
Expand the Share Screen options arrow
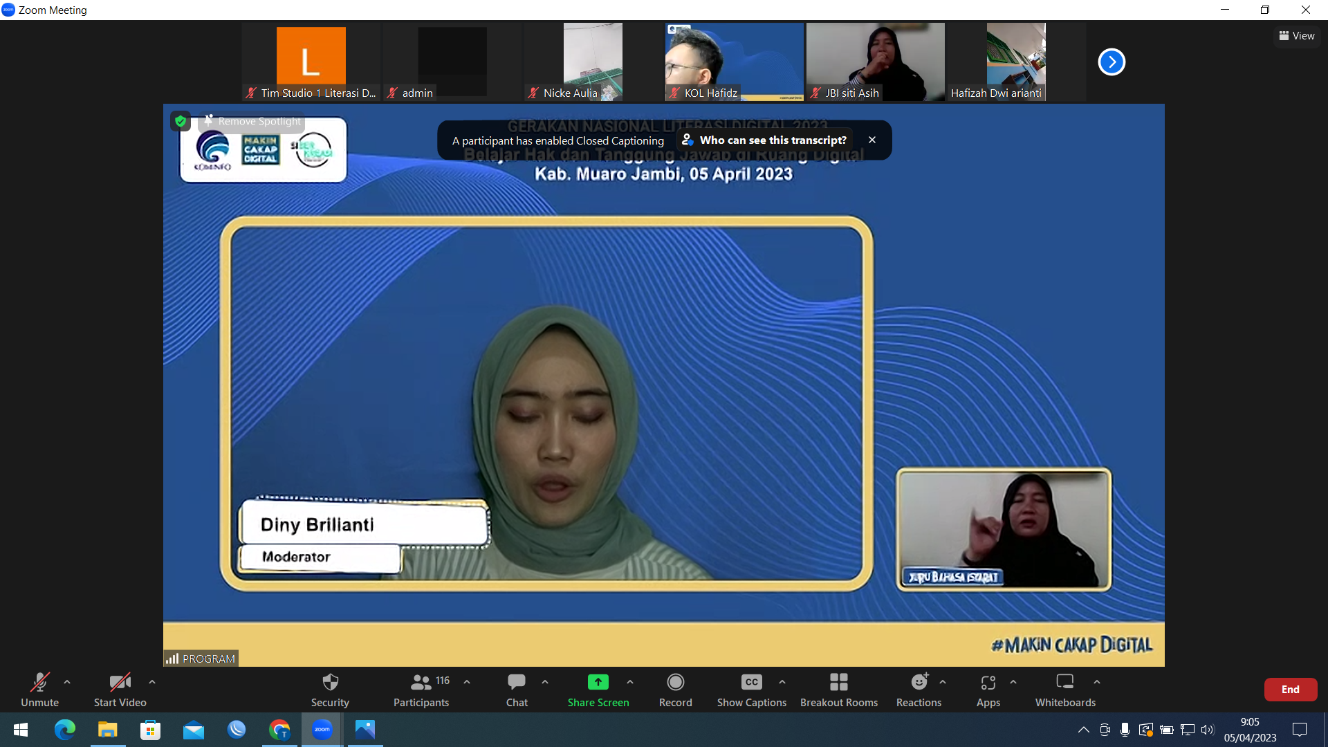(630, 682)
